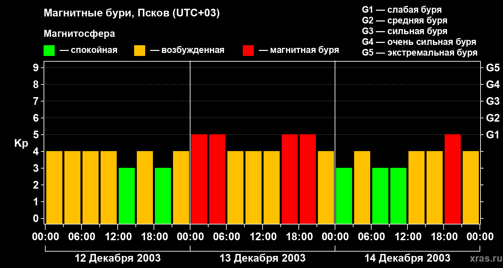Select the '13 Декабря 2003' date label

pos(262,258)
